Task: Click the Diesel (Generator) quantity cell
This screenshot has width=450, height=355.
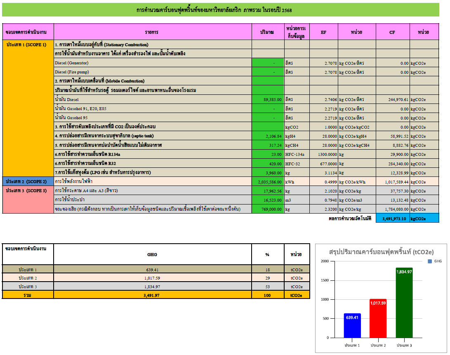Action: 268,63
